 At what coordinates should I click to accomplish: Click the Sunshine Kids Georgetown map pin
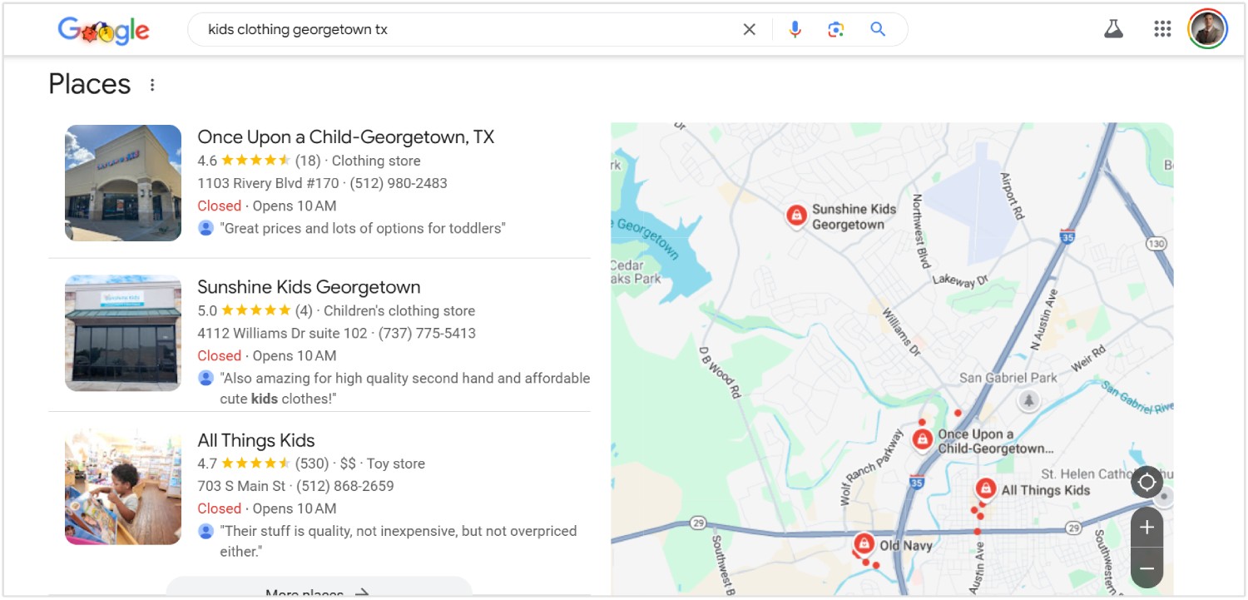click(x=796, y=216)
